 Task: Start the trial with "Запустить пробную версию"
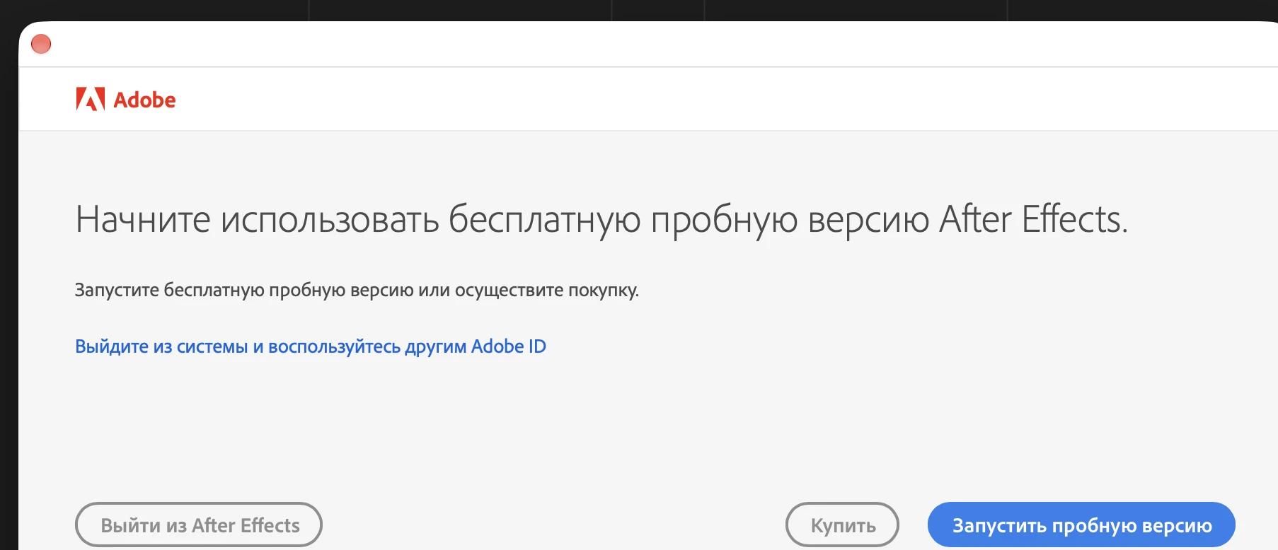tap(1081, 525)
